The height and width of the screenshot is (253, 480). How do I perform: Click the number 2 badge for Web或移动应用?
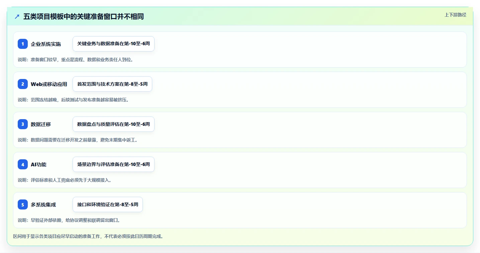pos(23,84)
